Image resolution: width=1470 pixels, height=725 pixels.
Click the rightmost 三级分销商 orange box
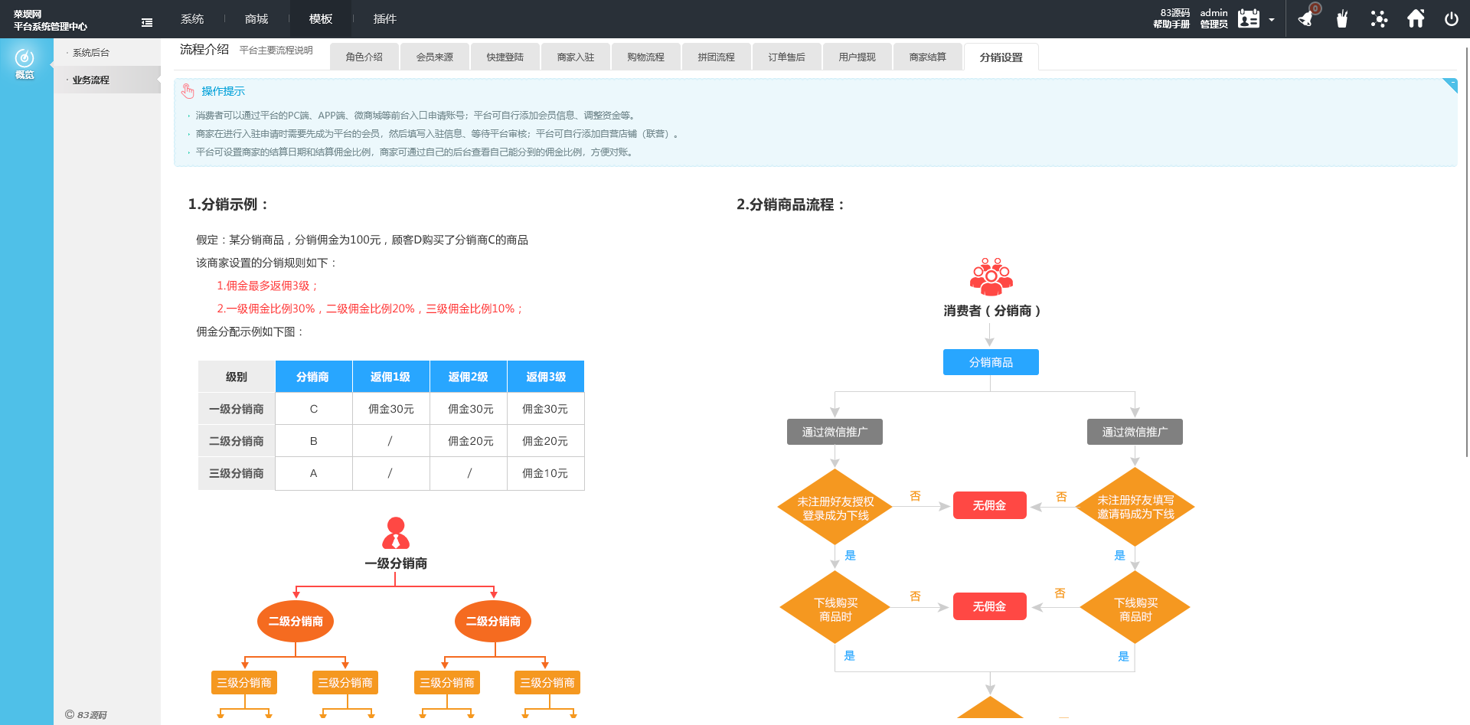(547, 682)
